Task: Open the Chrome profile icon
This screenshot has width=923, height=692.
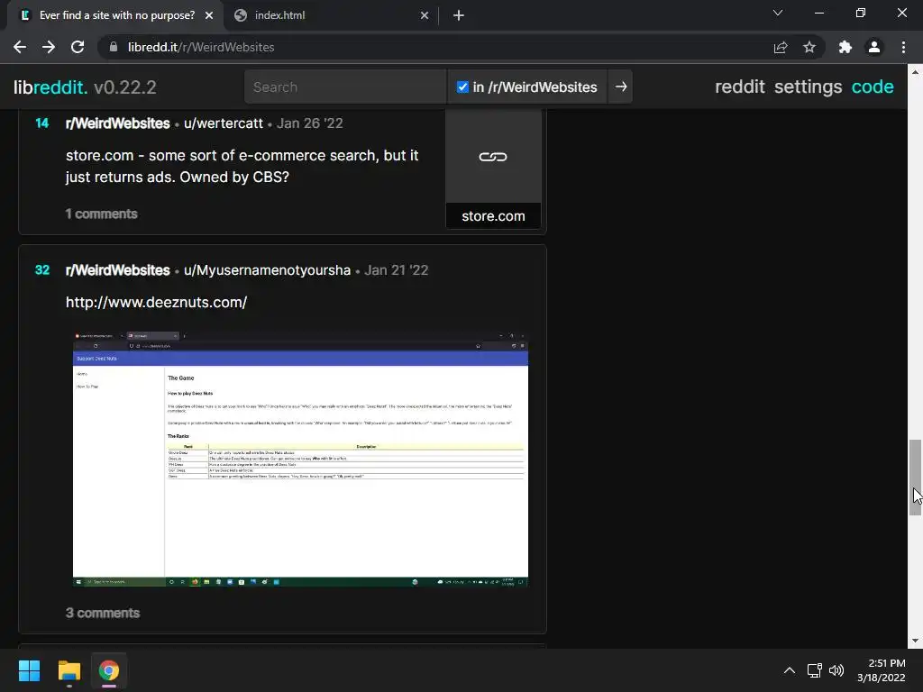Action: pyautogui.click(x=874, y=47)
